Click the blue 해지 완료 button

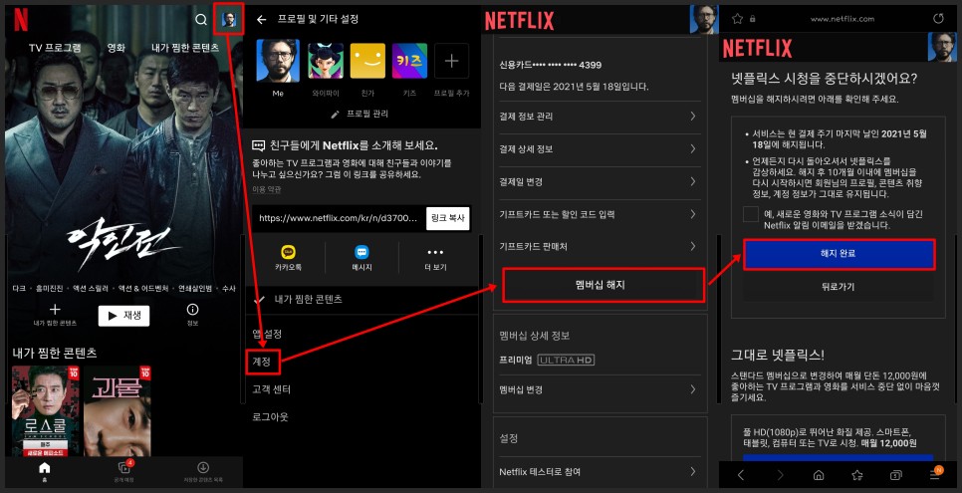[839, 254]
